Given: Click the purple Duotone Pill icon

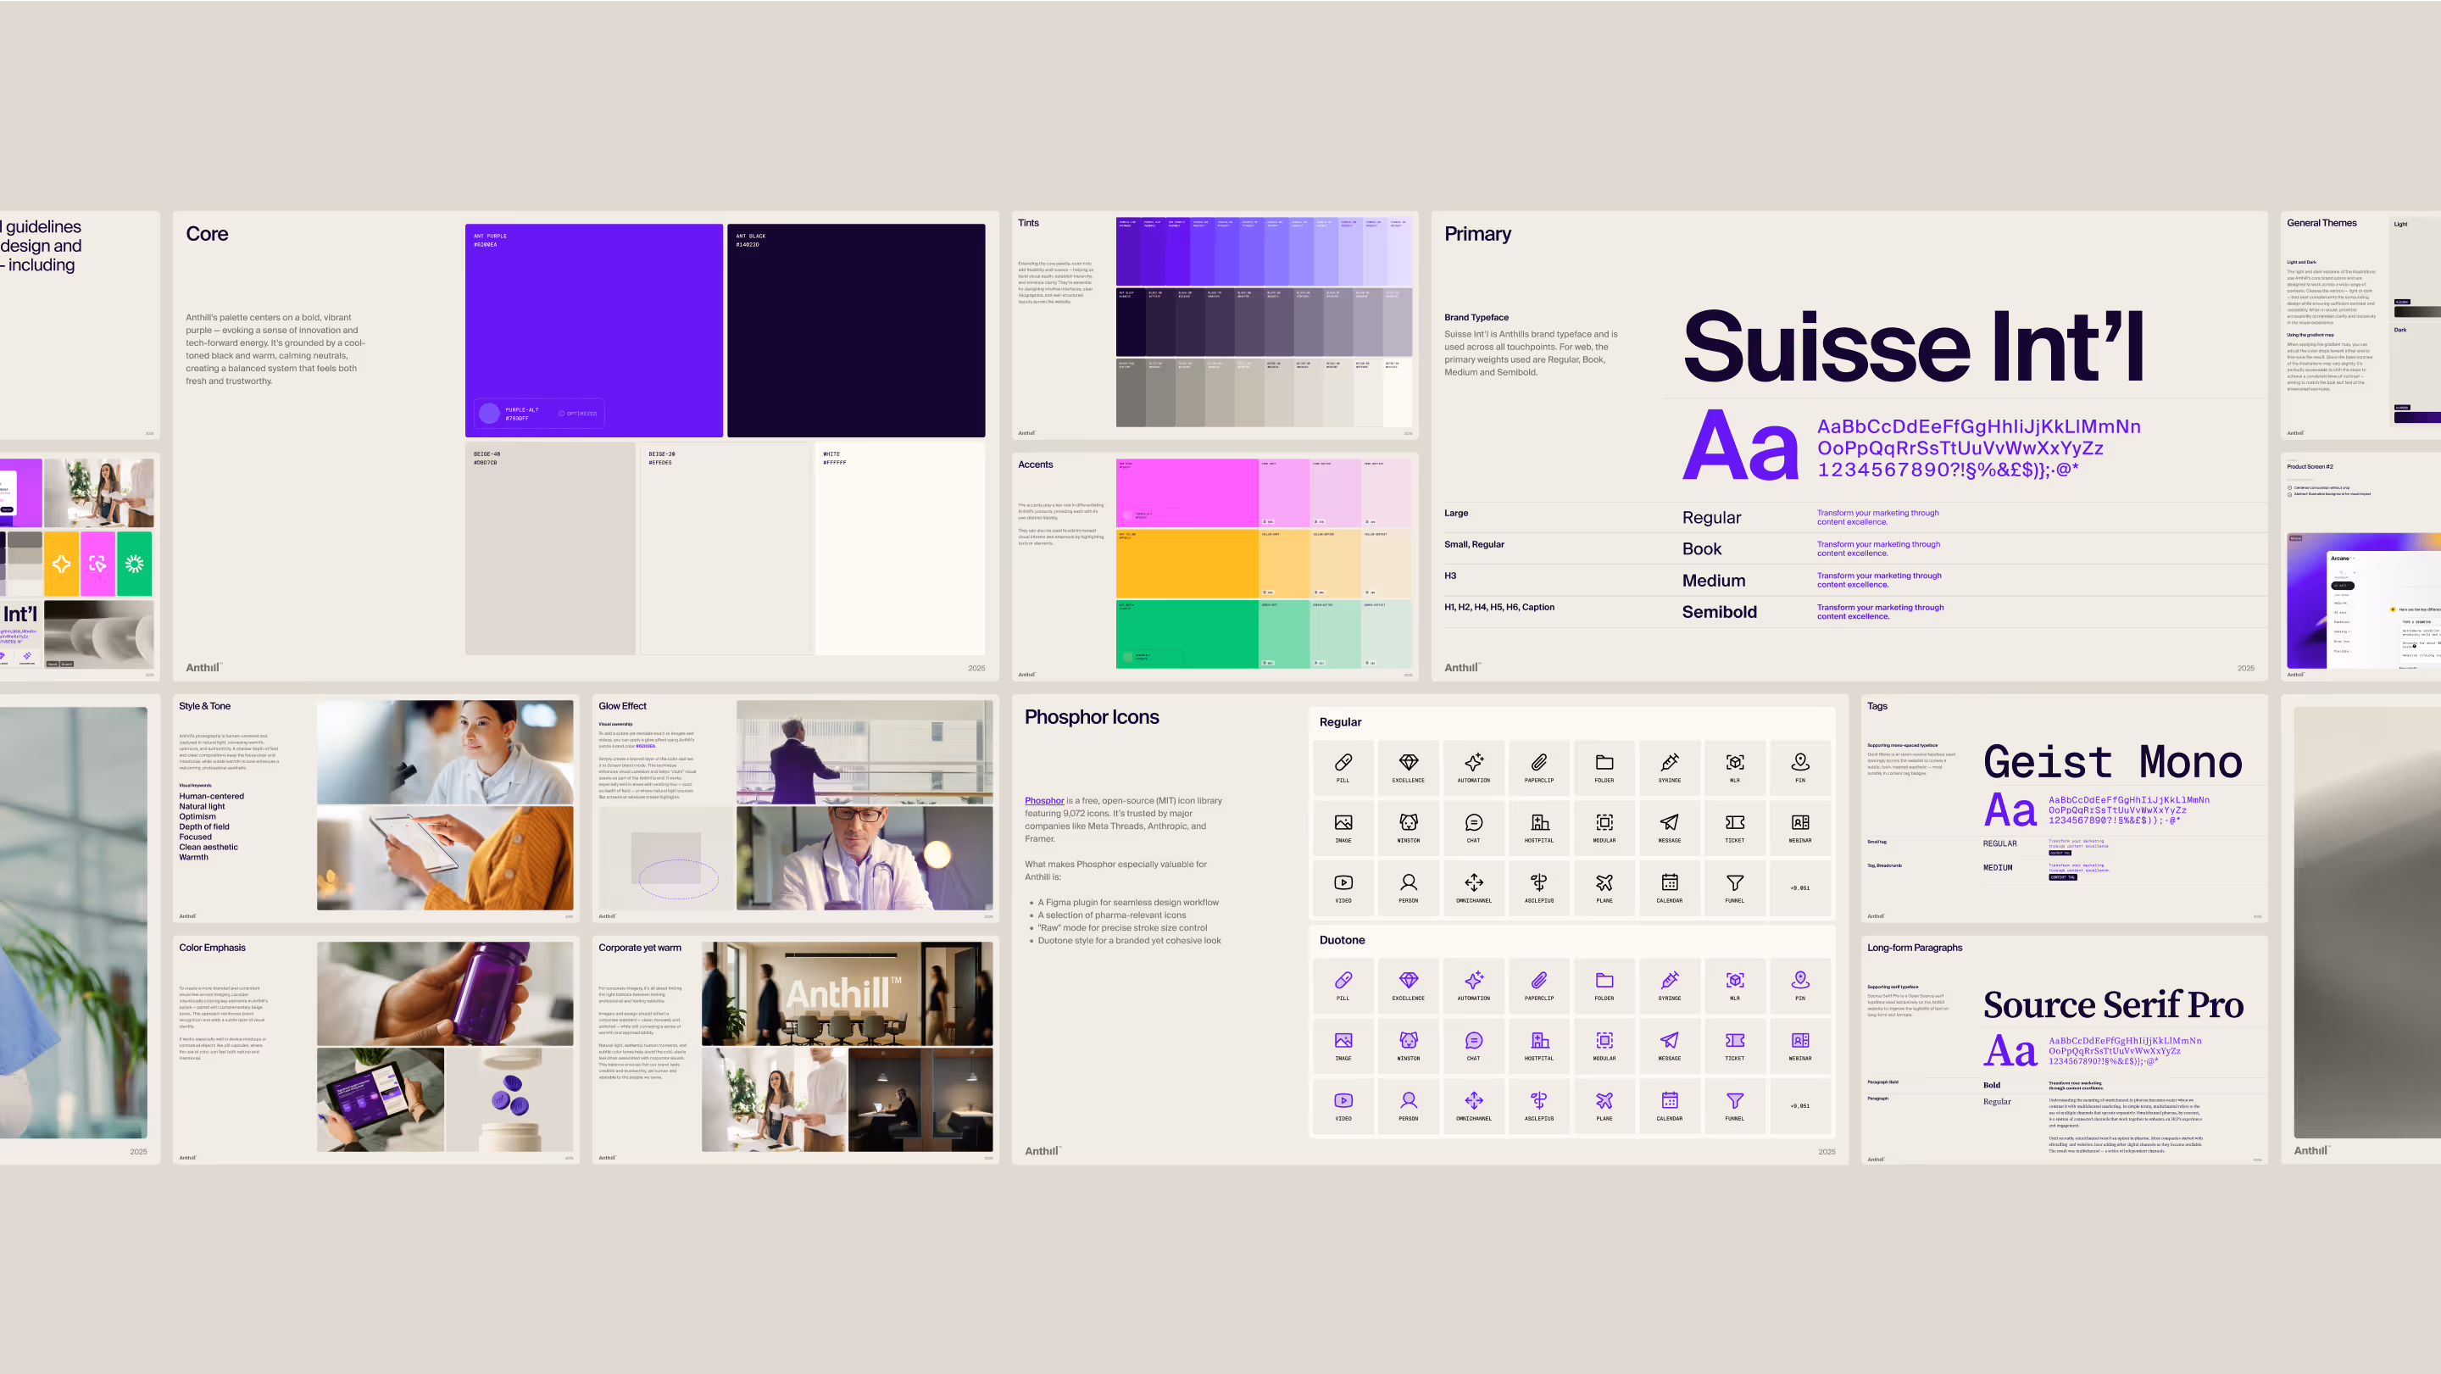Looking at the screenshot, I should [x=1343, y=980].
